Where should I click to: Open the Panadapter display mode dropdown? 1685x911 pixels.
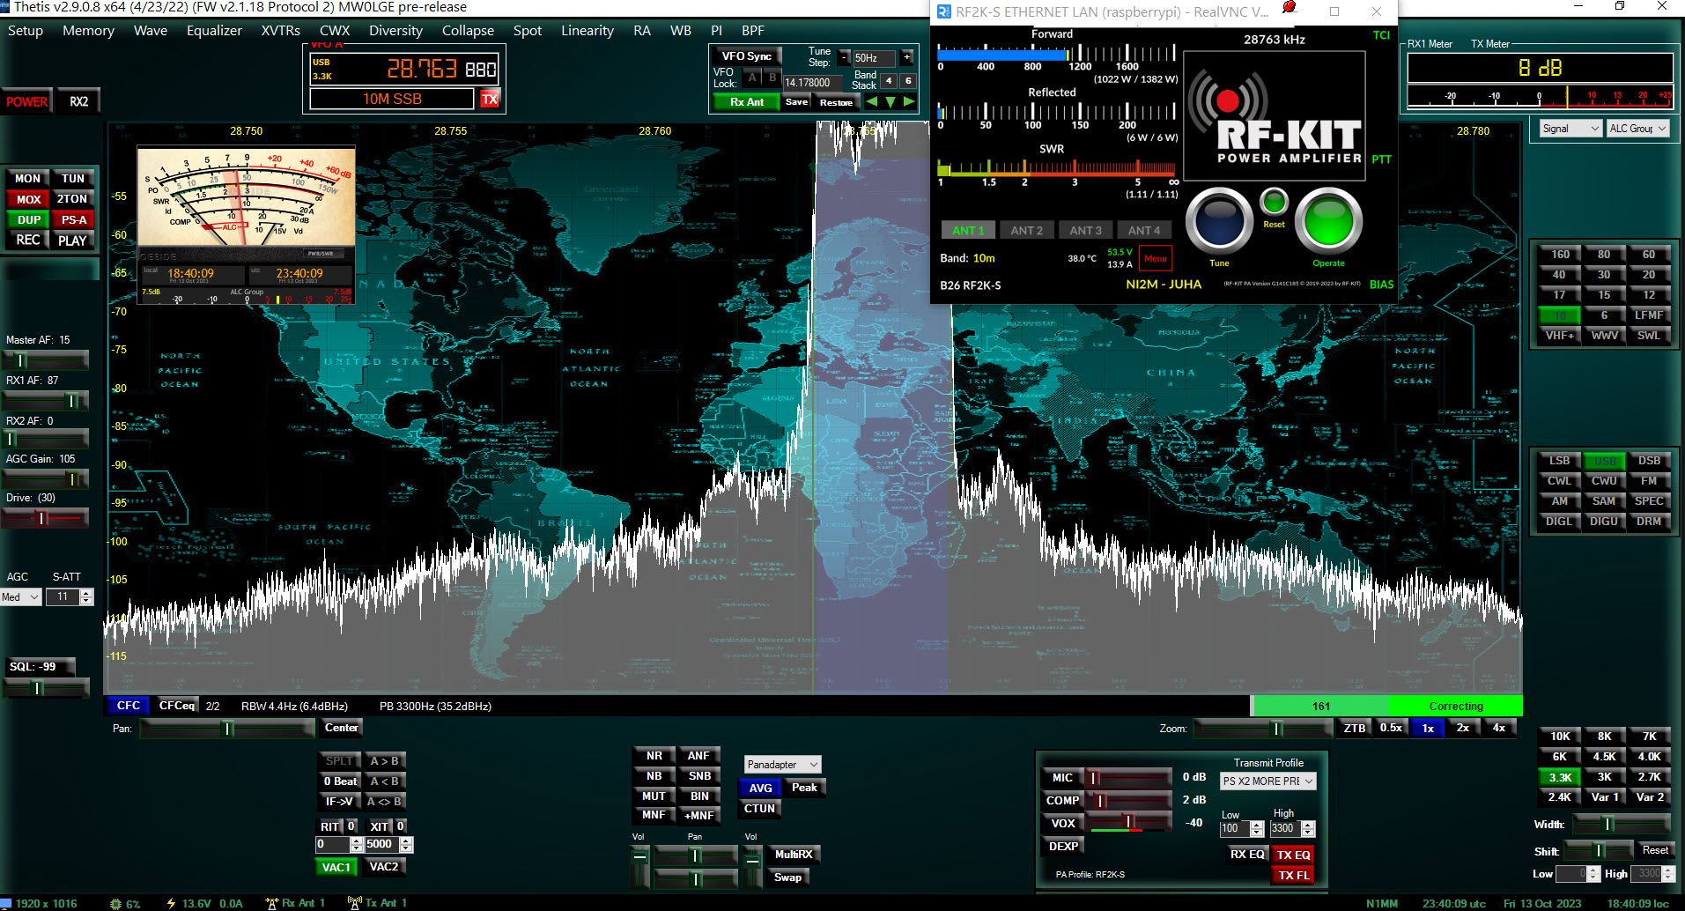point(783,765)
